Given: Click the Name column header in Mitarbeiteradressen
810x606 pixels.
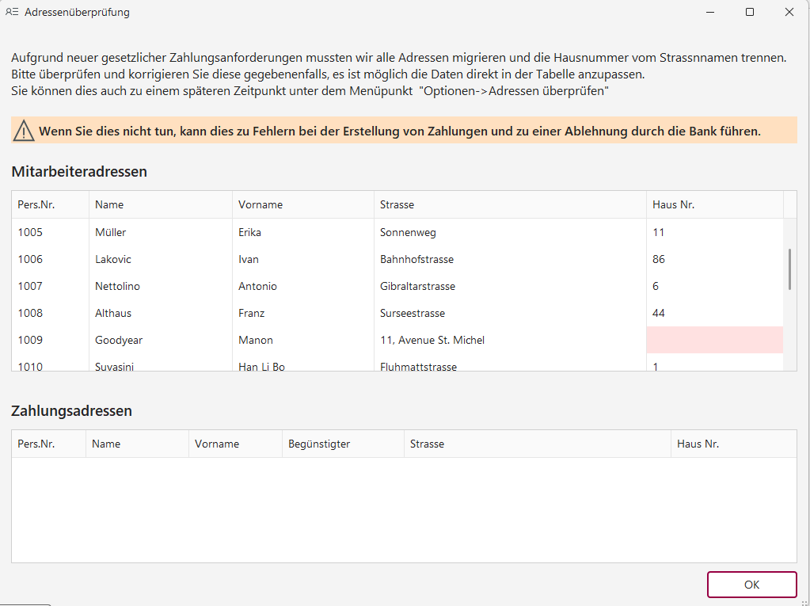Looking at the screenshot, I should pyautogui.click(x=109, y=204).
